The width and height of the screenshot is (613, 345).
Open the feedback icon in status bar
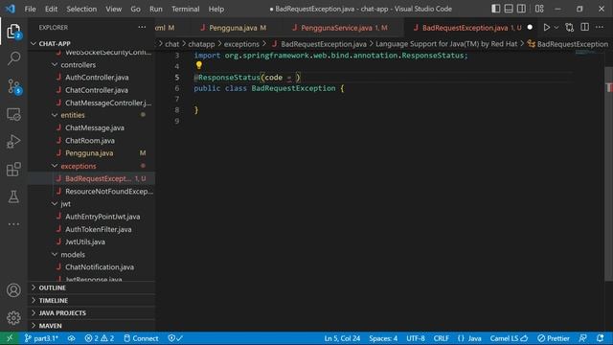point(583,338)
